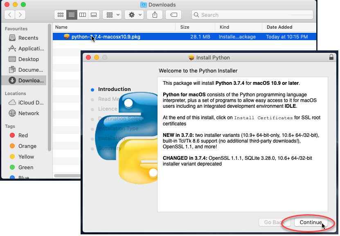The image size is (340, 236).
Task: Switch Finder to column view
Action: [x=83, y=15]
